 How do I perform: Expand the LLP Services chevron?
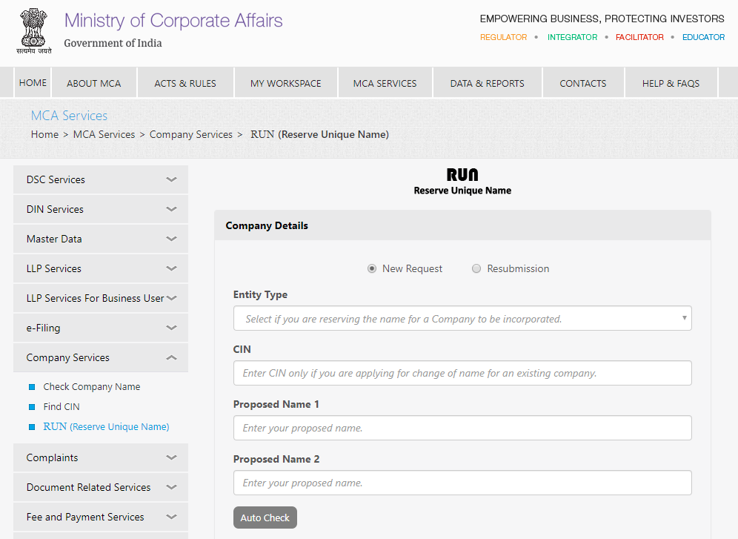171,268
